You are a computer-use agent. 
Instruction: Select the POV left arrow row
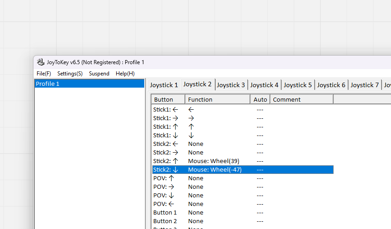click(243, 204)
